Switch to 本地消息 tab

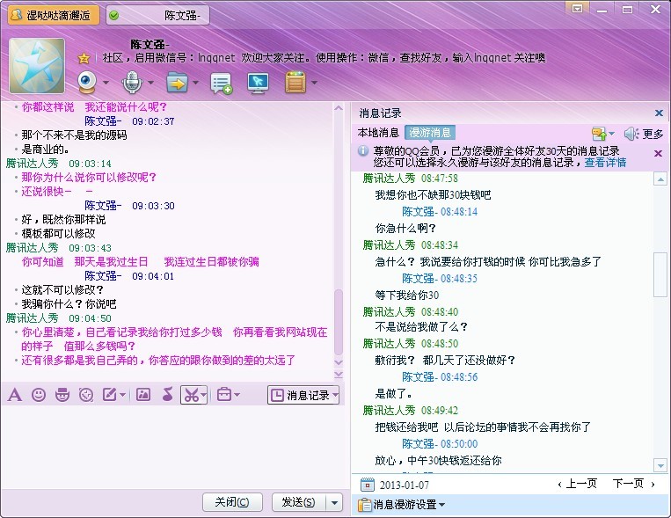[x=378, y=133]
